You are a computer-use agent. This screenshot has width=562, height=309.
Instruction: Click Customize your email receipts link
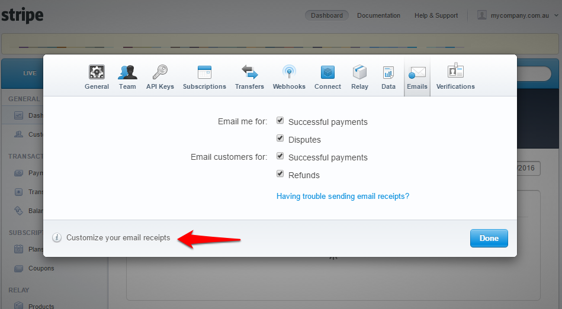tap(118, 237)
